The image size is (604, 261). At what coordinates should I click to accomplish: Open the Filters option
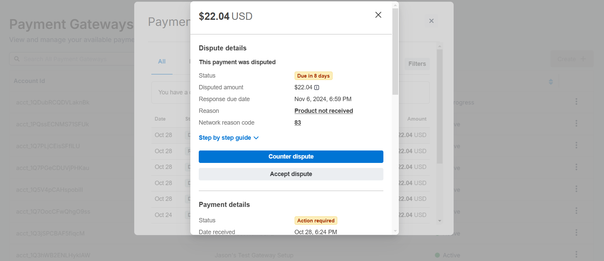tap(417, 64)
